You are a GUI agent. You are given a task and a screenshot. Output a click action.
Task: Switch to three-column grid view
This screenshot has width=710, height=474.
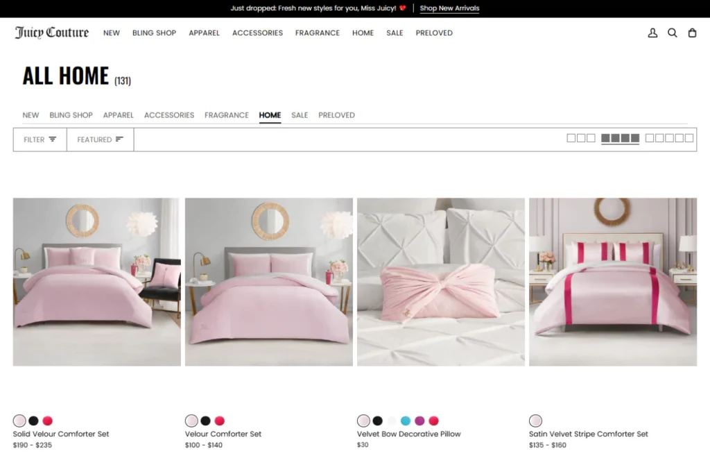[581, 138]
